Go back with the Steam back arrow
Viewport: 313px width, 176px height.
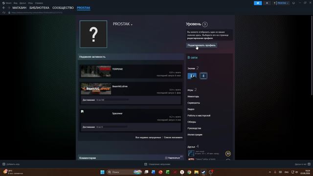[4, 8]
